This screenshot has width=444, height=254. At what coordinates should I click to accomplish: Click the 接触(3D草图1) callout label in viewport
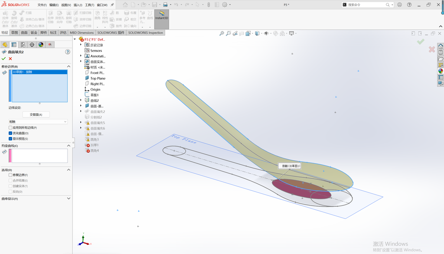pos(289,166)
